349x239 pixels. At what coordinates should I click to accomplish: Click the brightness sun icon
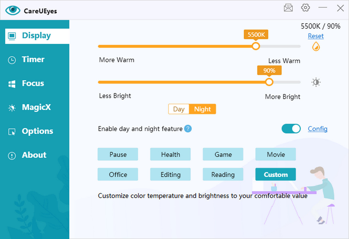(x=316, y=82)
